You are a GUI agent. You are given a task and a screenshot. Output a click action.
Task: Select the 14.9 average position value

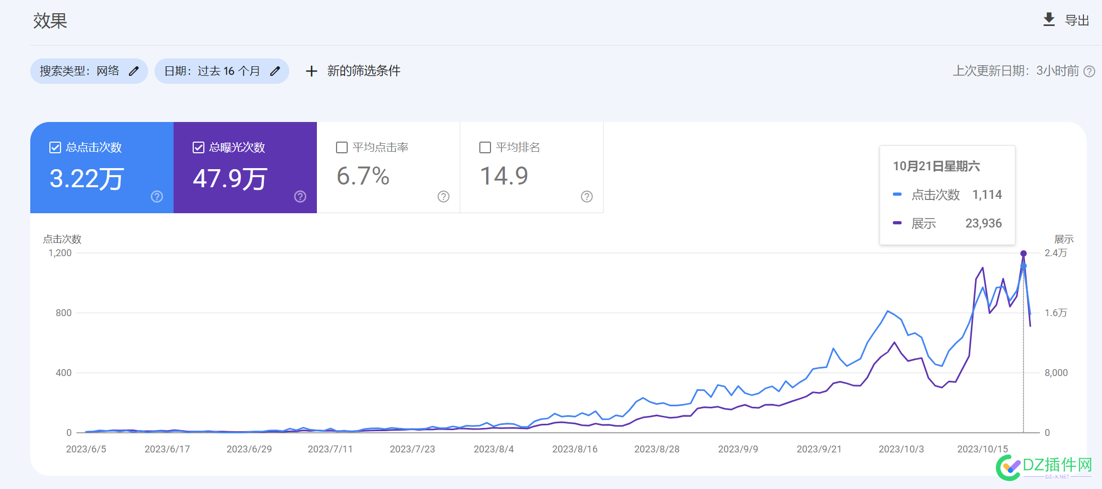[504, 176]
